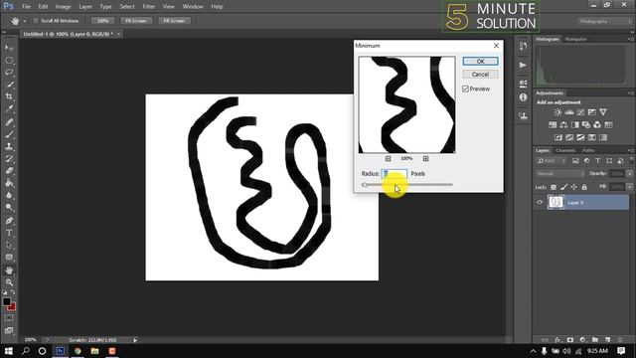Open the Info panel icon
Image resolution: width=636 pixels, height=358 pixels.
click(x=523, y=97)
